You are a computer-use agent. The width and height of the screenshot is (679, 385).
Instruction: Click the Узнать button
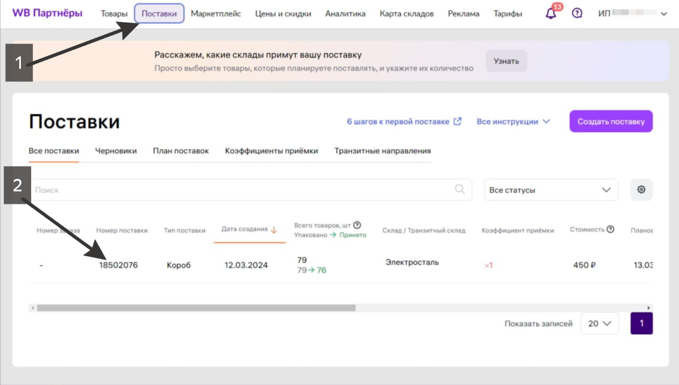(x=506, y=61)
